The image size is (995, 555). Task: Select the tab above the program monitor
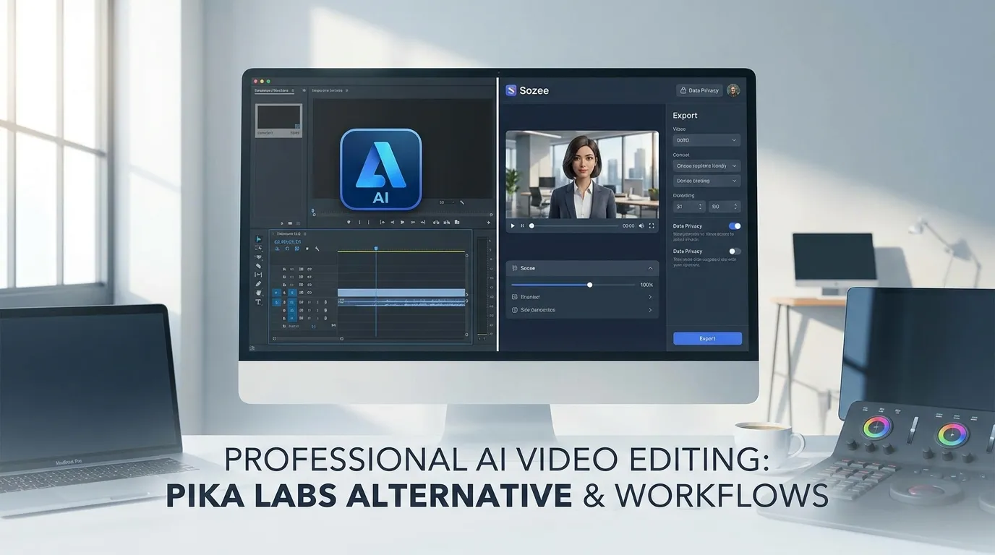point(329,91)
